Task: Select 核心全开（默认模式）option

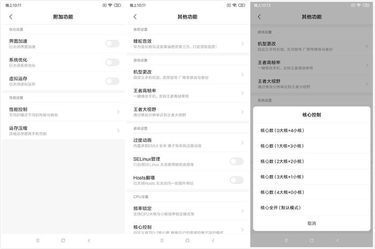Action: (312, 208)
